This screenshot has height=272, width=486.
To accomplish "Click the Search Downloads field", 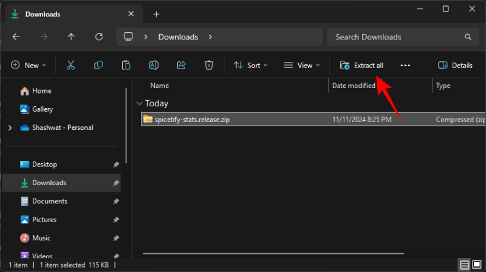I will point(395,37).
